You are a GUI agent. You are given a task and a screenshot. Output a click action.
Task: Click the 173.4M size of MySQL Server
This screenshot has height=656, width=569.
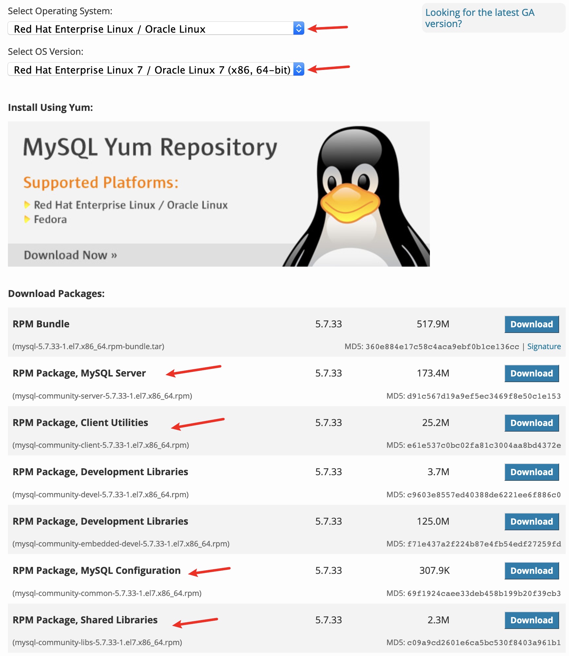pos(433,373)
